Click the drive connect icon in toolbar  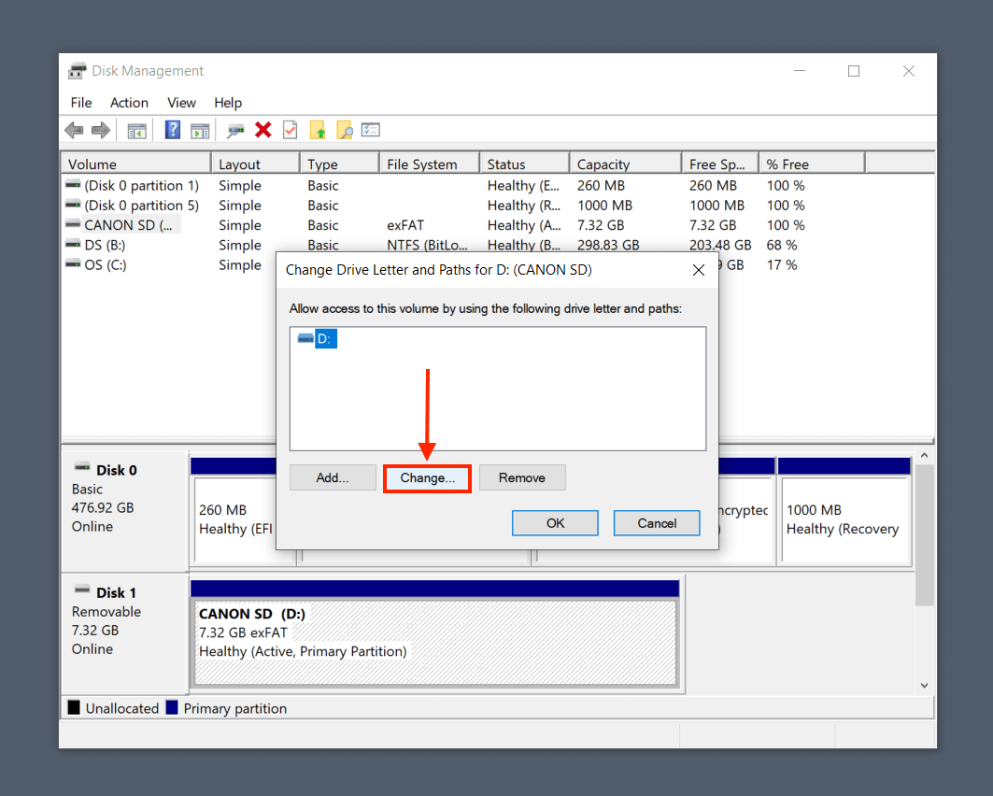pyautogui.click(x=236, y=131)
